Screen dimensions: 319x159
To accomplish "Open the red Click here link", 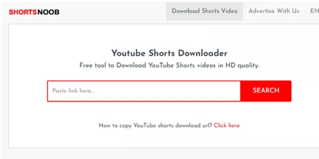I will tap(227, 126).
